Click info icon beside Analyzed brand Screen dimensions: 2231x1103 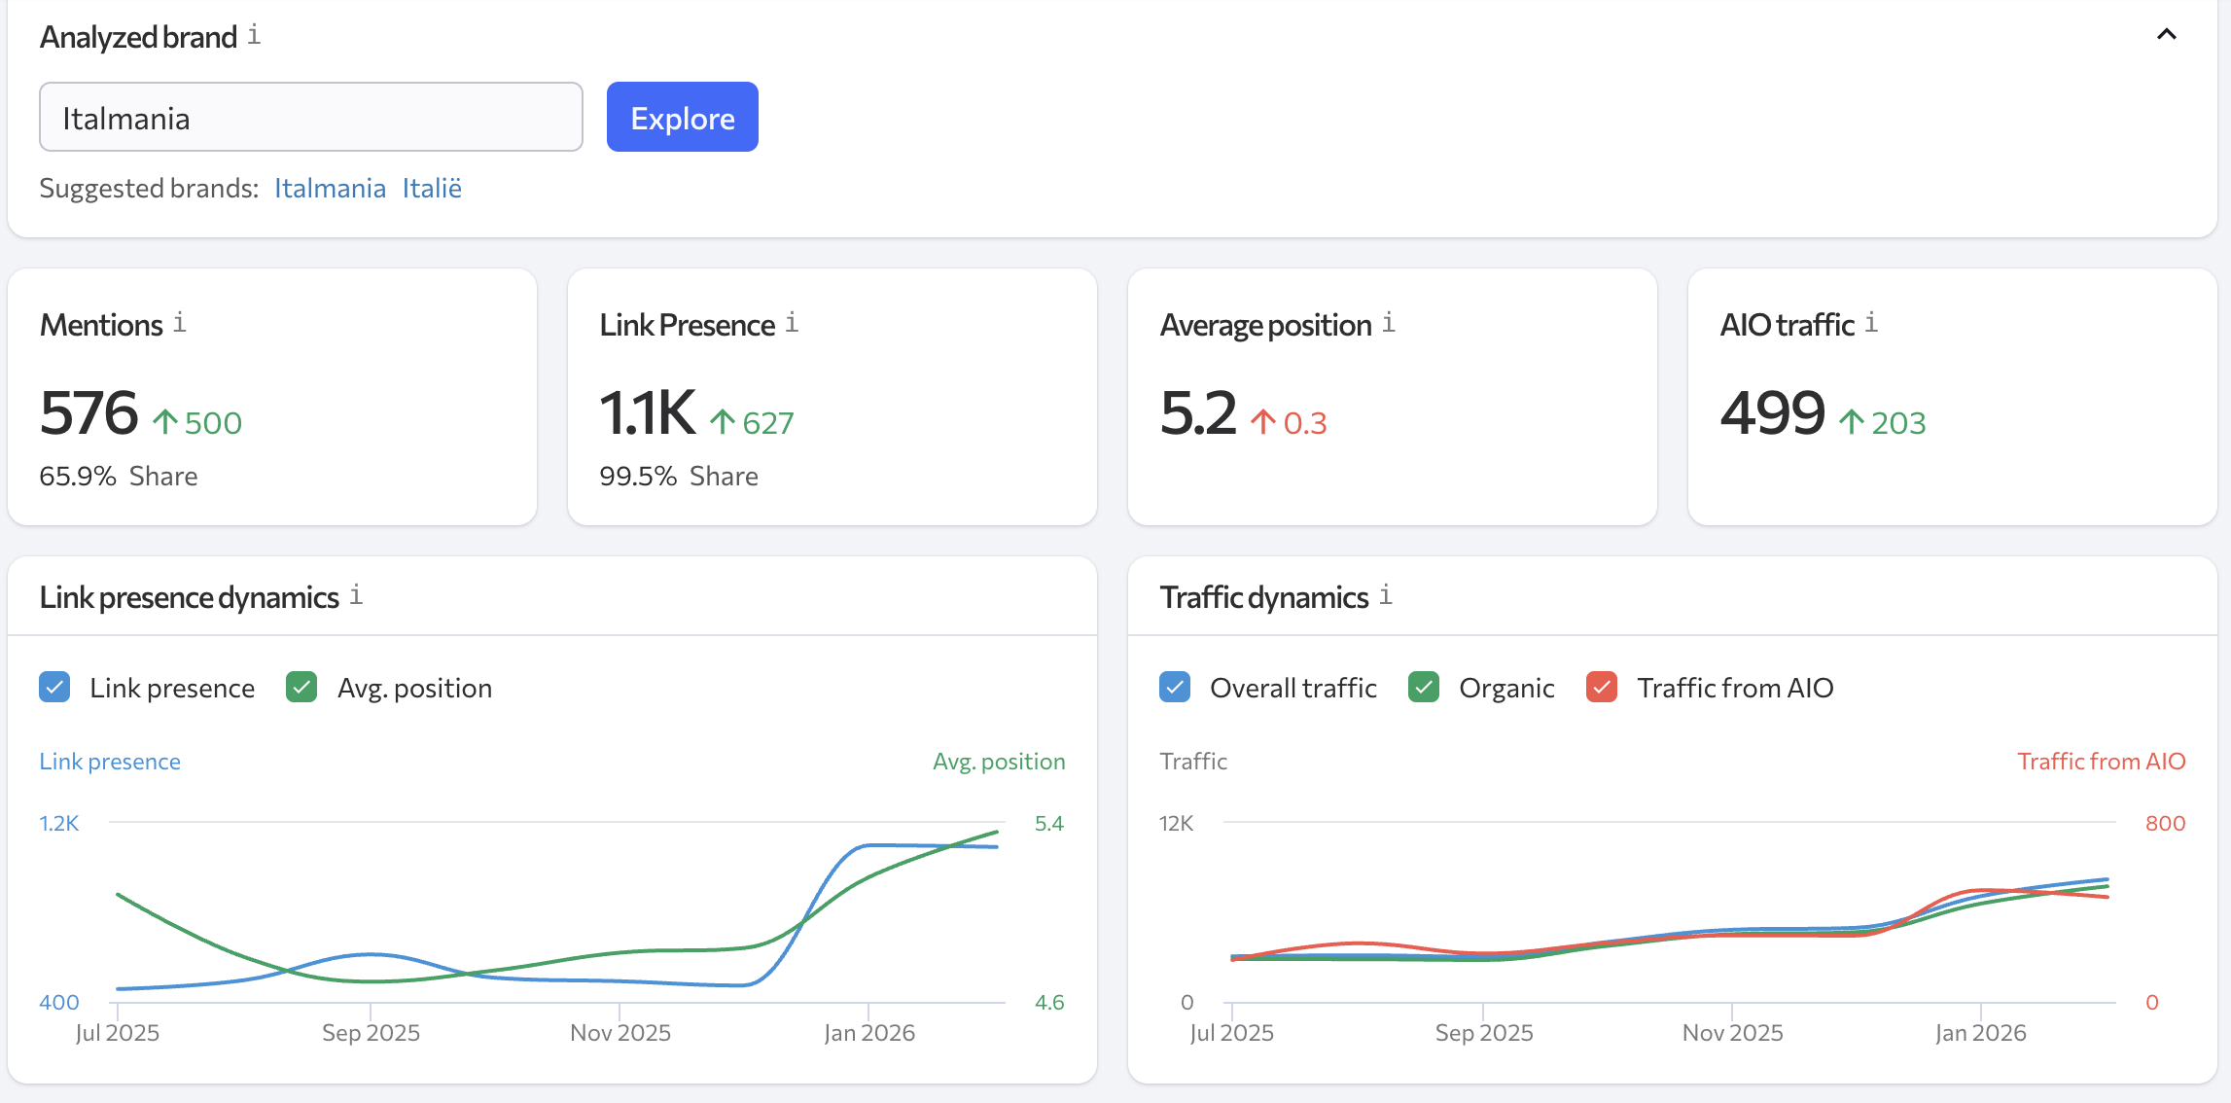[254, 35]
